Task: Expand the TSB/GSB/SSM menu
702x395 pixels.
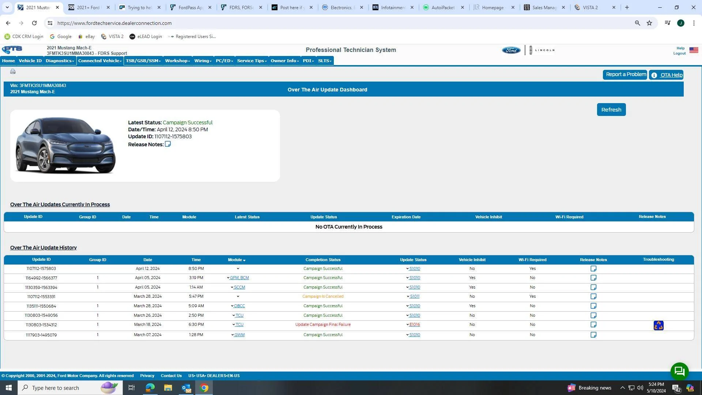Action: click(143, 61)
